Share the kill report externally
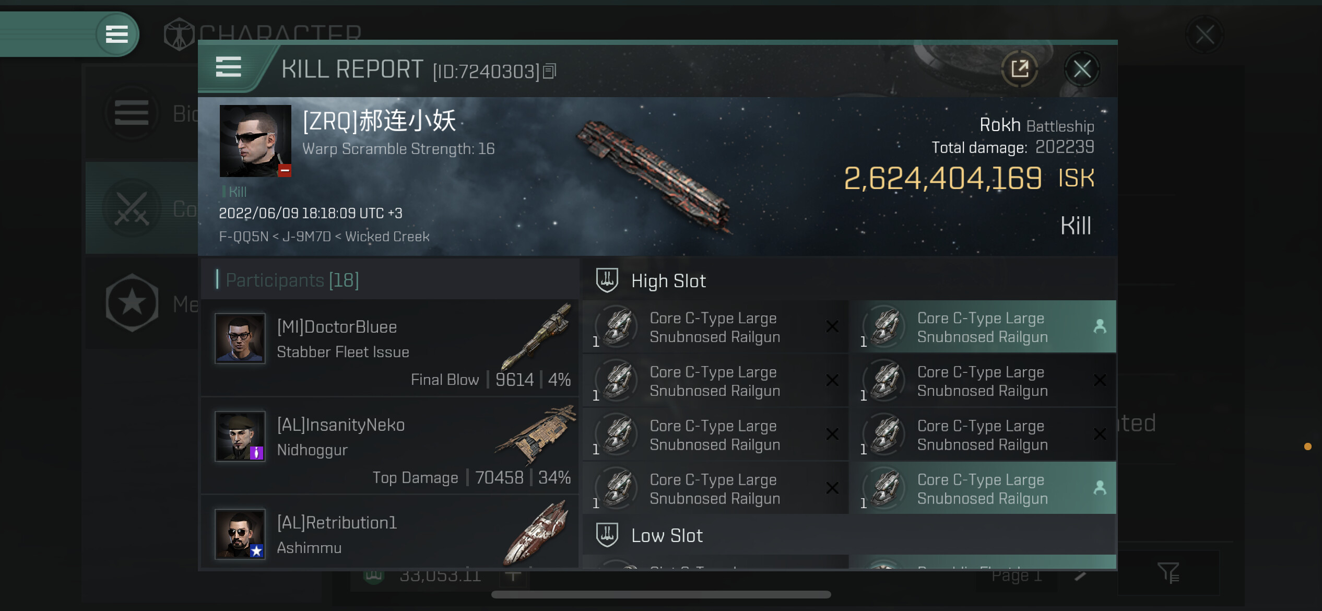 click(1019, 69)
